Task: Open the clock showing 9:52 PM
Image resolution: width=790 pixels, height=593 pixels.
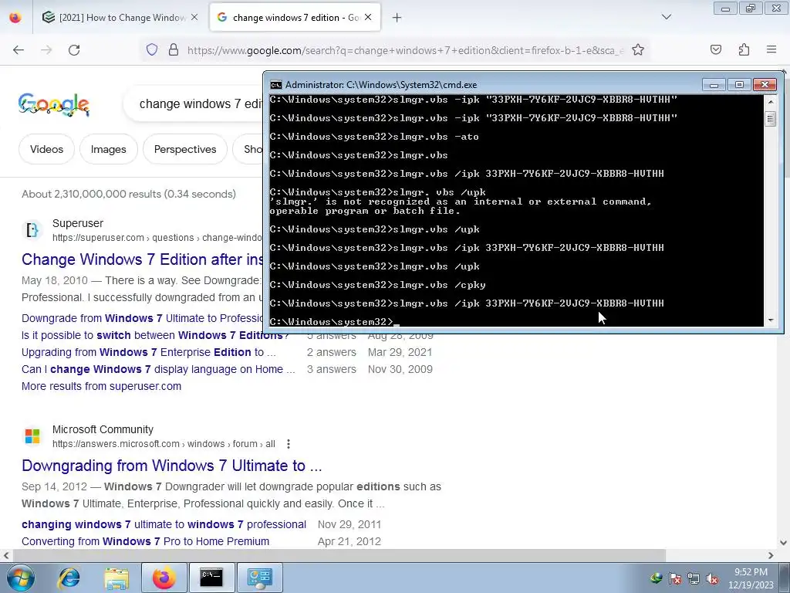Action: 751,578
